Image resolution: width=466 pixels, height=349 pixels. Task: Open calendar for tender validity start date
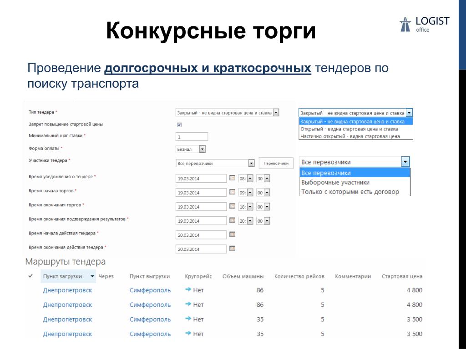pyautogui.click(x=232, y=234)
